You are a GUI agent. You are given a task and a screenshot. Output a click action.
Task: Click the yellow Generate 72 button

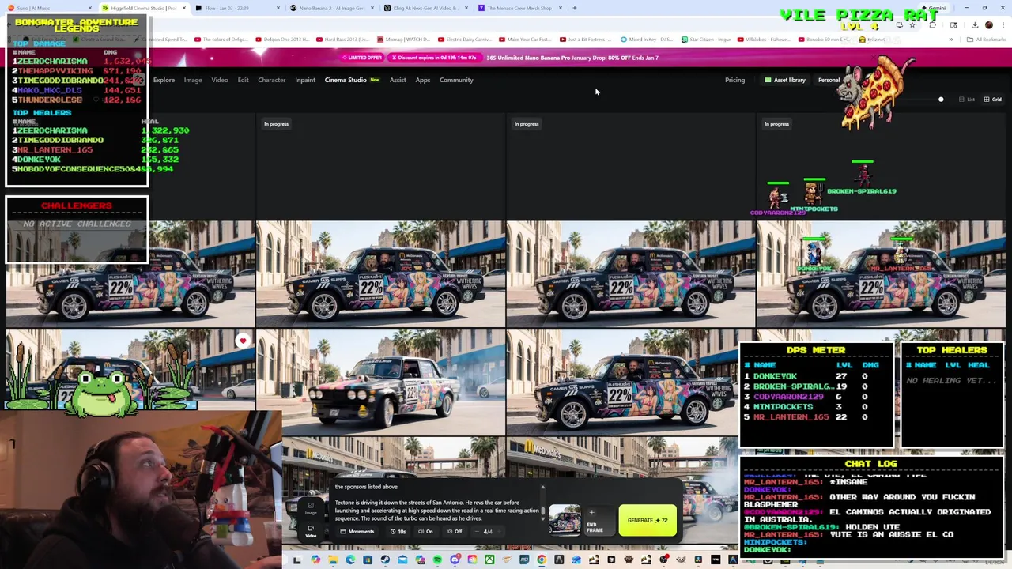[x=648, y=520]
